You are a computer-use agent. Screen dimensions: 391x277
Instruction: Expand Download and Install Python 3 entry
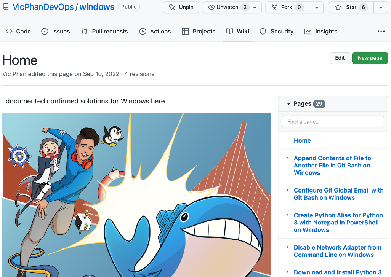click(287, 272)
